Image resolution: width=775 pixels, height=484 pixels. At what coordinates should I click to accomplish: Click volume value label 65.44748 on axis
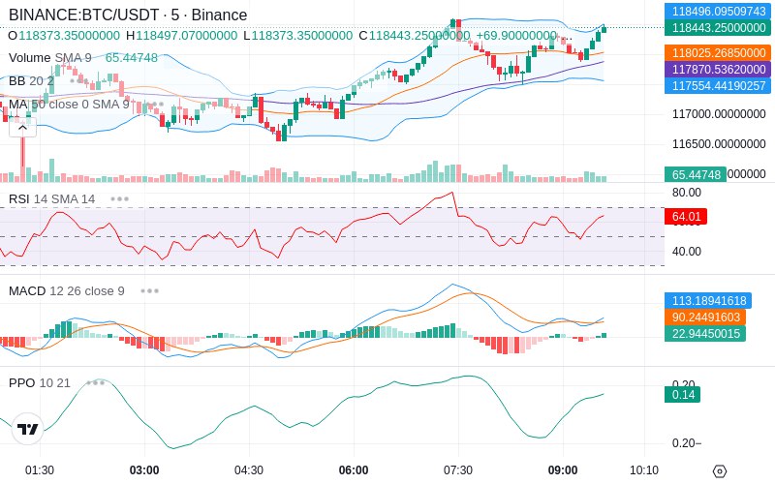tap(696, 174)
